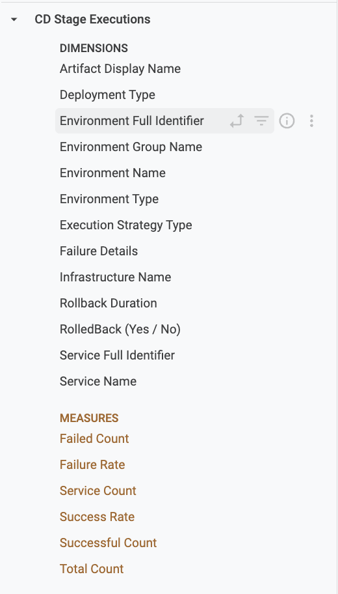Image resolution: width=338 pixels, height=594 pixels.
Task: Select the Infrastructure Name dimension
Action: click(115, 277)
